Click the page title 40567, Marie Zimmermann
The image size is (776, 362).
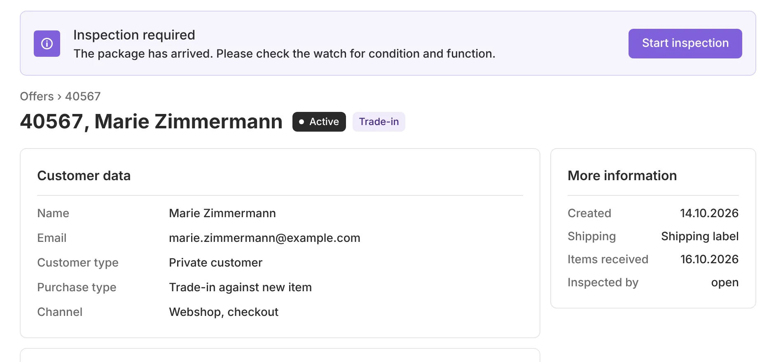click(151, 122)
